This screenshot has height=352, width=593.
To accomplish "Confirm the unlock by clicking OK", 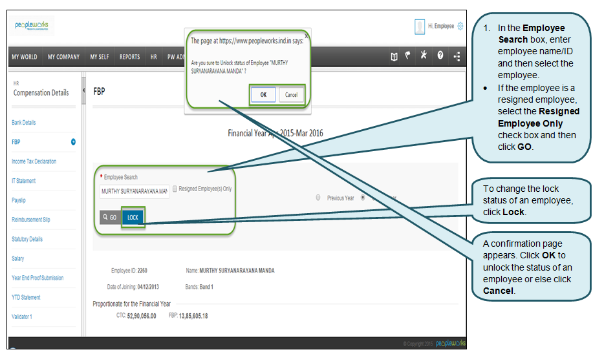I will (263, 94).
